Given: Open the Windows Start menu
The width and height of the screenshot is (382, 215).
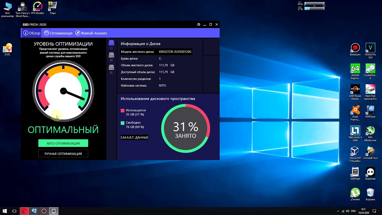Looking at the screenshot, I should 5,211.
